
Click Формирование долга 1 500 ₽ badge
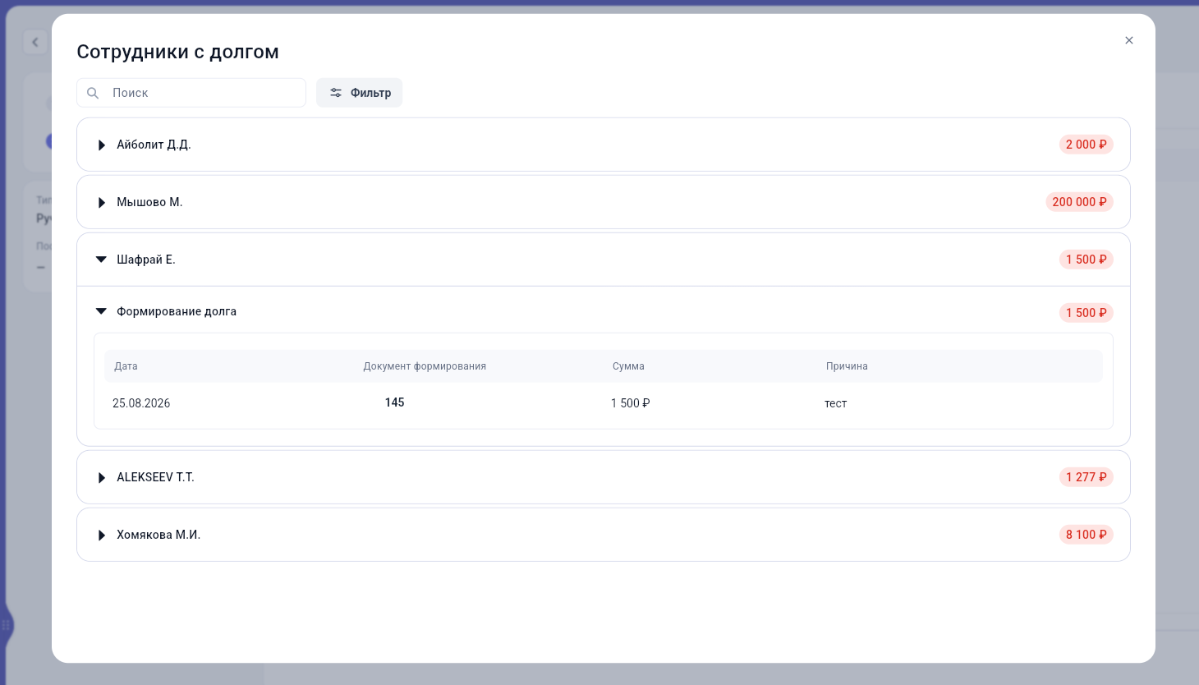click(x=1086, y=313)
